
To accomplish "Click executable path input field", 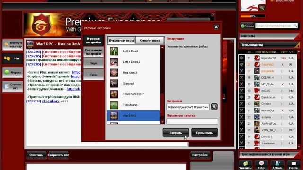I will (188, 107).
